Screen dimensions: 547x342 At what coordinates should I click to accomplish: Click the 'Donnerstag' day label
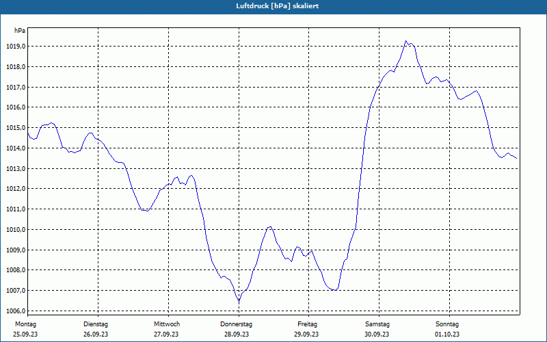236,324
